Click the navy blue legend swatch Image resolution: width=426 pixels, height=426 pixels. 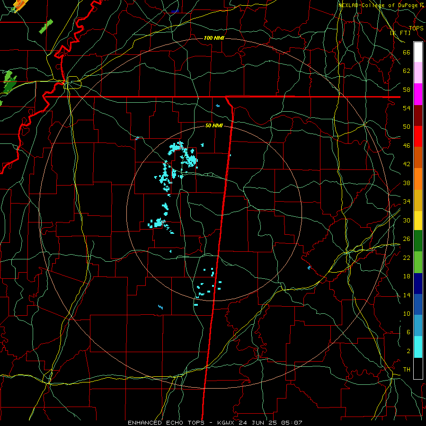(418, 284)
